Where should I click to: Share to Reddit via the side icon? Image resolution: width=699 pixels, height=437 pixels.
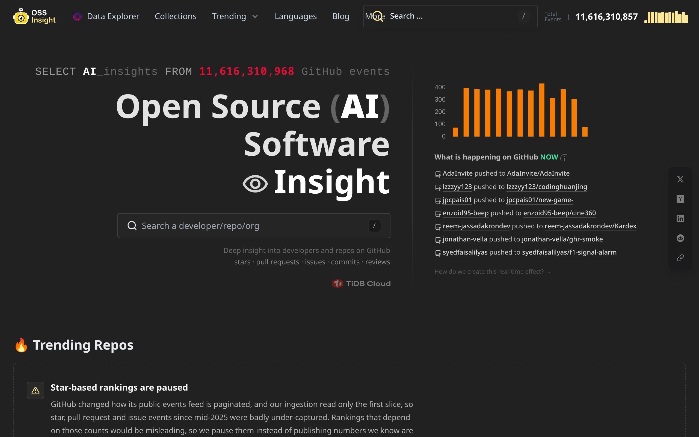tap(680, 238)
